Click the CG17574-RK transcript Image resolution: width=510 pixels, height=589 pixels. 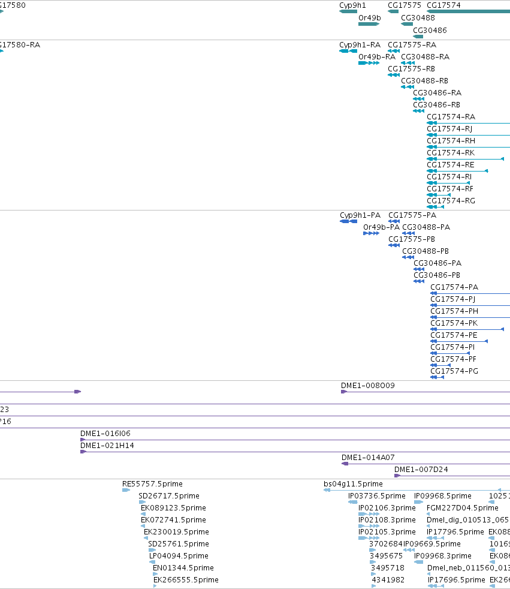coord(465,159)
